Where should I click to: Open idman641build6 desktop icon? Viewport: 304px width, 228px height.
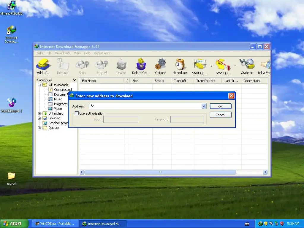click(11, 8)
